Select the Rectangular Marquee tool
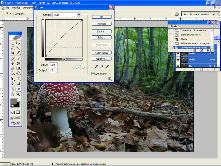 12,43
